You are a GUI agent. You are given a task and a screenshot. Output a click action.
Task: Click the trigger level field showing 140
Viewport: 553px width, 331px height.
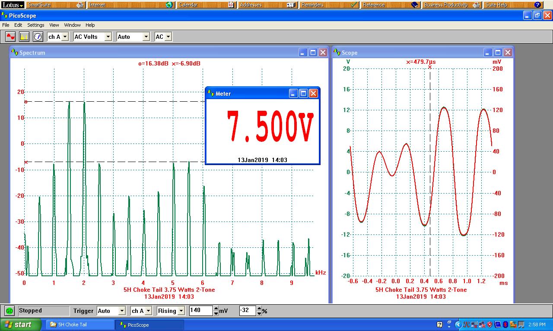tap(201, 311)
